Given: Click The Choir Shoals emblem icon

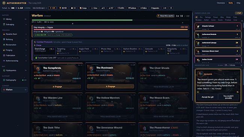Looking at the screenshot, I should click(x=144, y=69).
